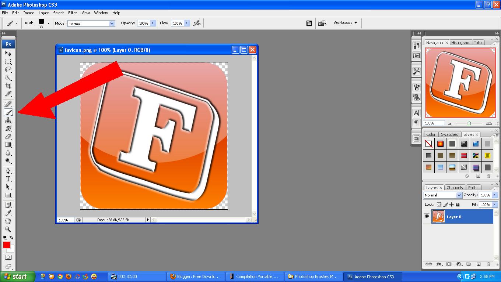Toggle lock image pixels
Image resolution: width=501 pixels, height=282 pixels.
445,205
